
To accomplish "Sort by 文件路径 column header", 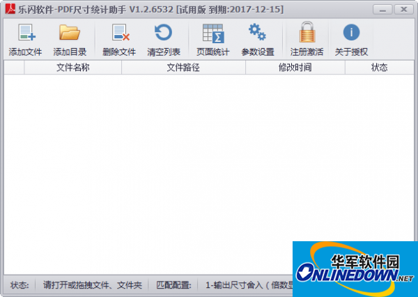I will [183, 67].
